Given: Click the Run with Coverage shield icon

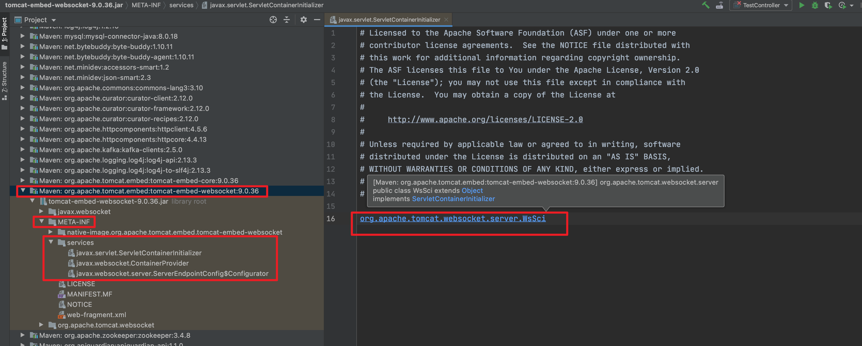Looking at the screenshot, I should (x=828, y=5).
